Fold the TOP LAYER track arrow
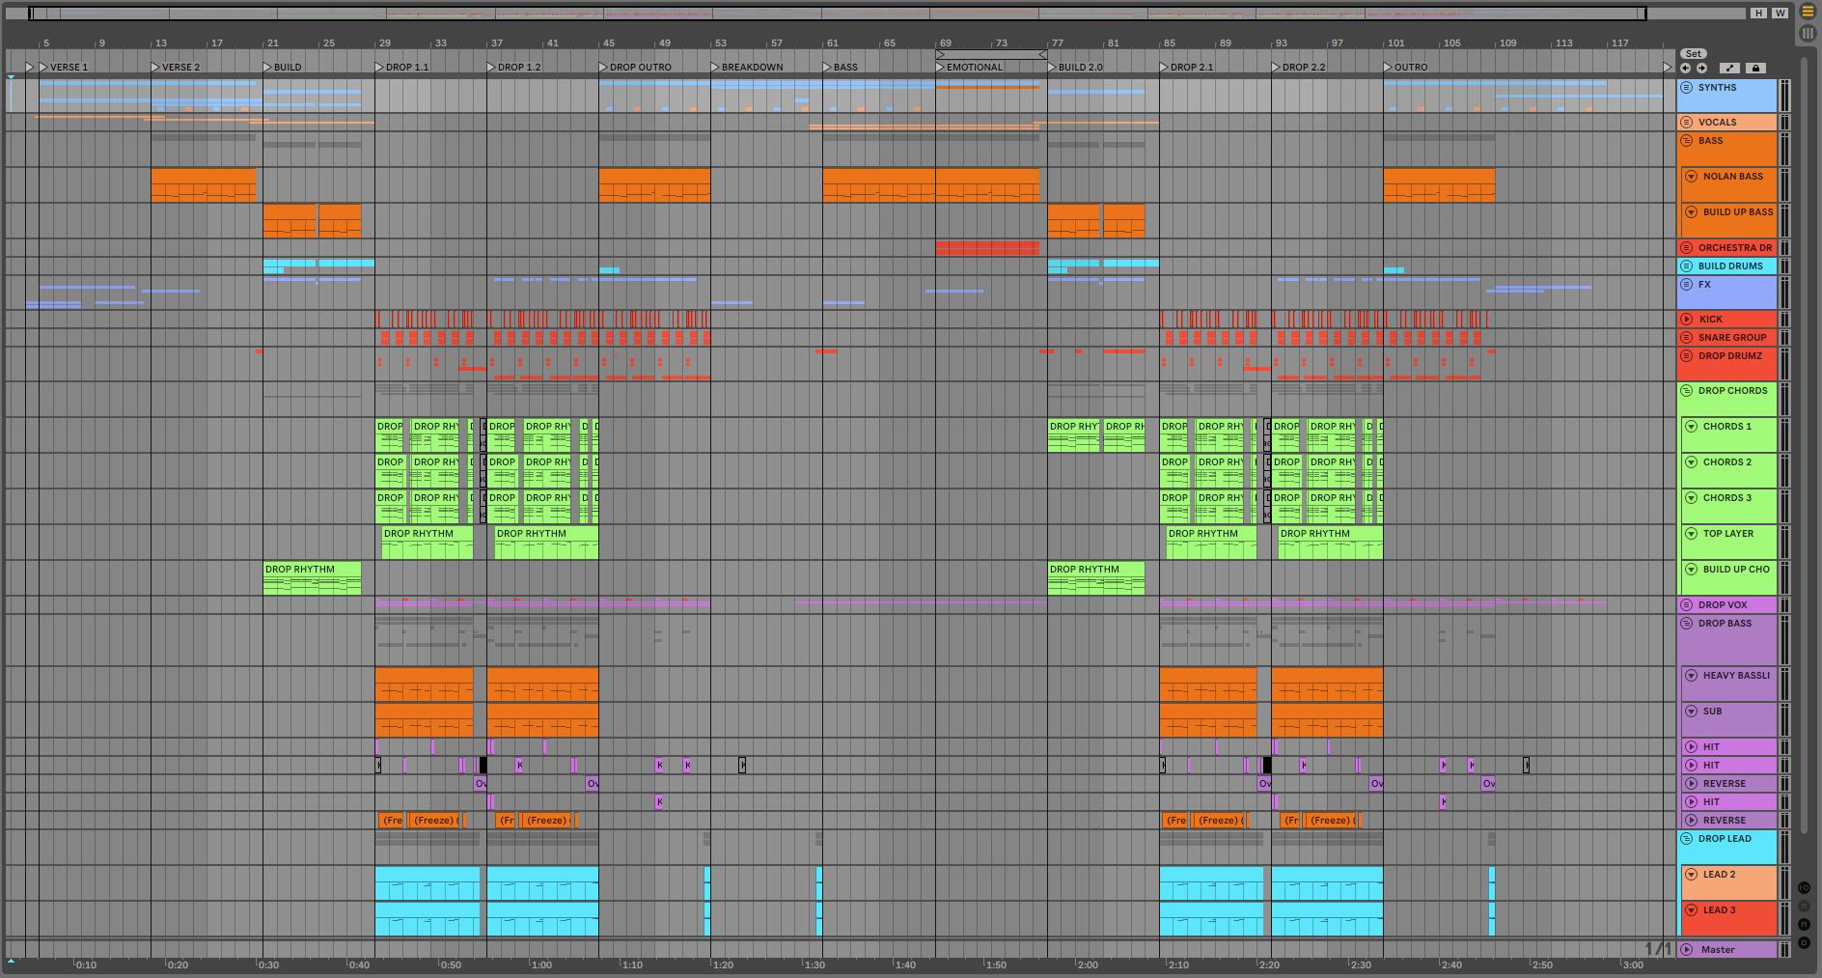 pyautogui.click(x=1691, y=534)
